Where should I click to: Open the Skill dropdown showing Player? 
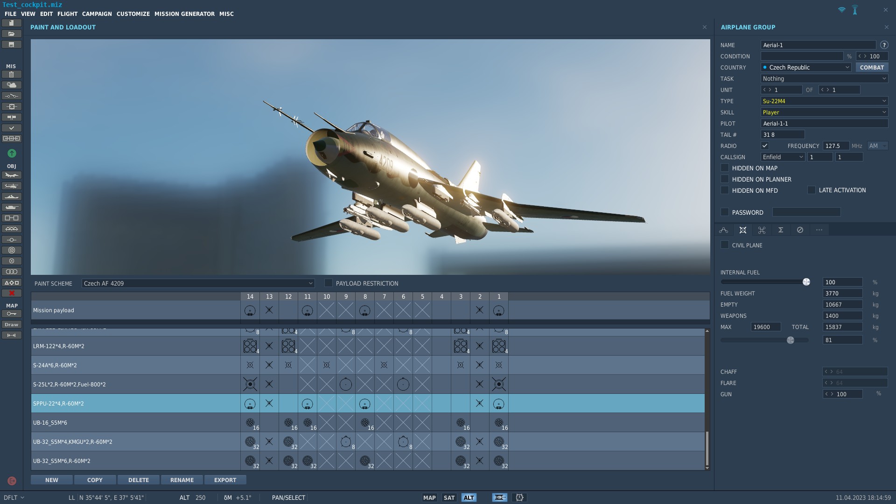[824, 112]
